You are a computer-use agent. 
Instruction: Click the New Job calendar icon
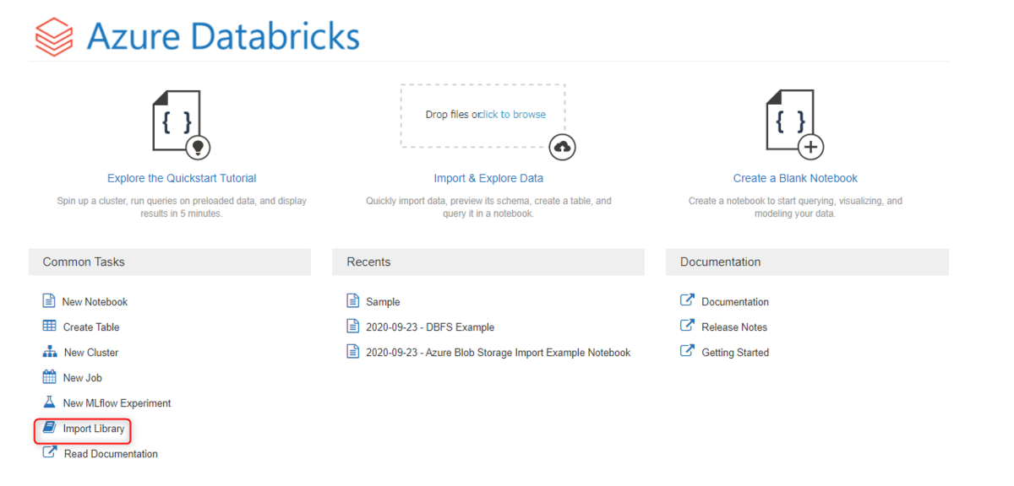50,377
